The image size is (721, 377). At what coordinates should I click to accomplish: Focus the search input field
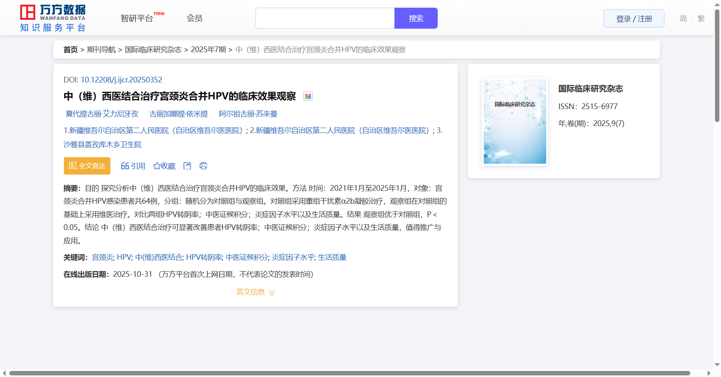pos(325,19)
